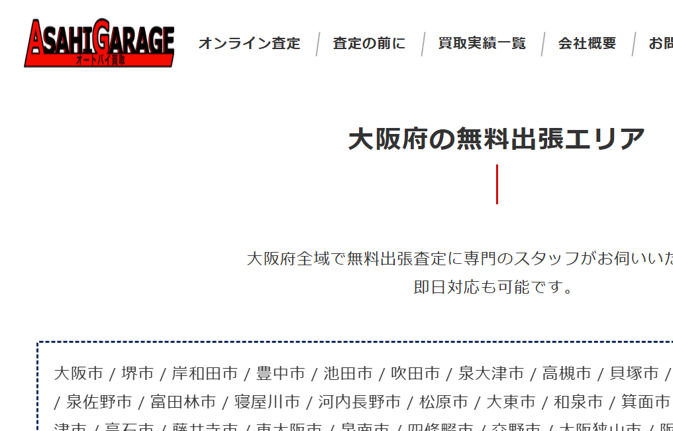Screen dimensions: 673x431
Task: Click 岸和田市 in the area list
Action: (205, 373)
